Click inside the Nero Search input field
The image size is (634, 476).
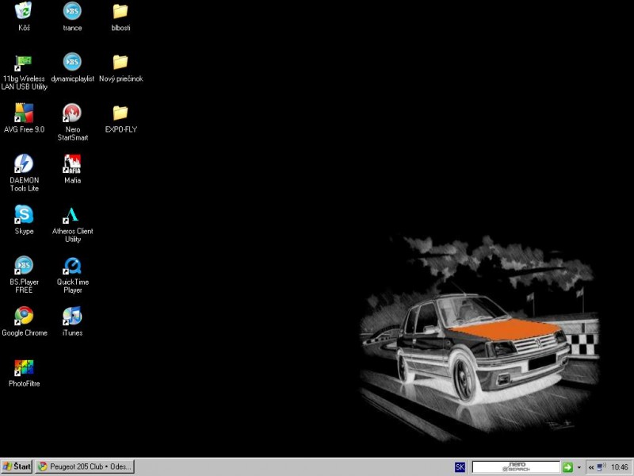[x=516, y=467]
